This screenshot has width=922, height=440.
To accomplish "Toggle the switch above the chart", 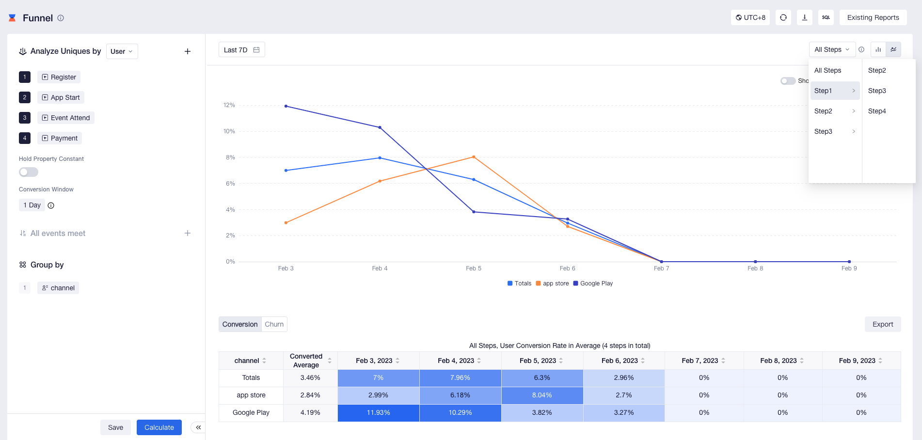I will coord(788,81).
